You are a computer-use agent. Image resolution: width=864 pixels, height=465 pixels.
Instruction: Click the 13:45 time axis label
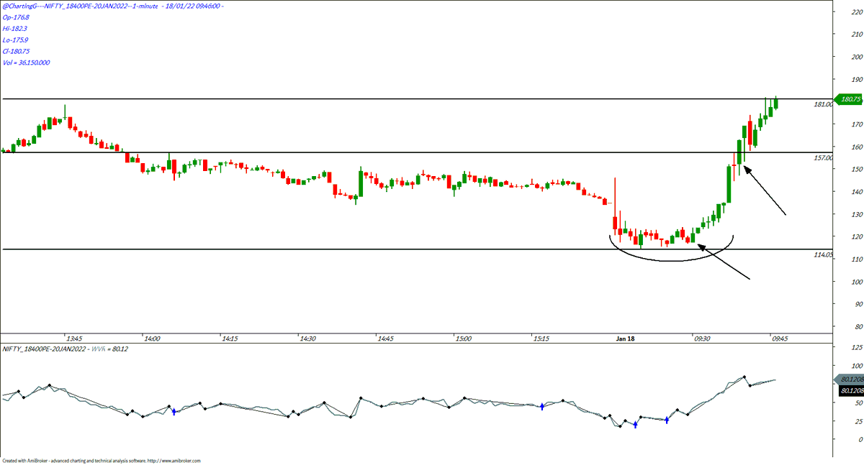point(74,338)
